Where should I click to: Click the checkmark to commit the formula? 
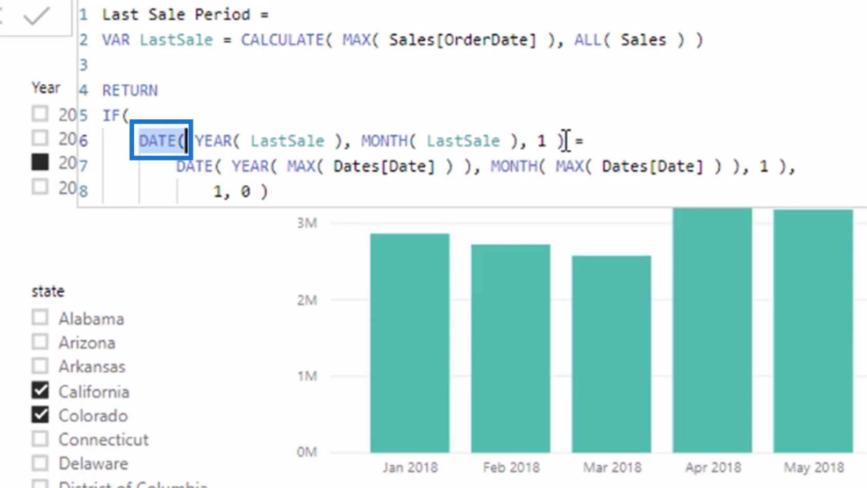tap(37, 15)
